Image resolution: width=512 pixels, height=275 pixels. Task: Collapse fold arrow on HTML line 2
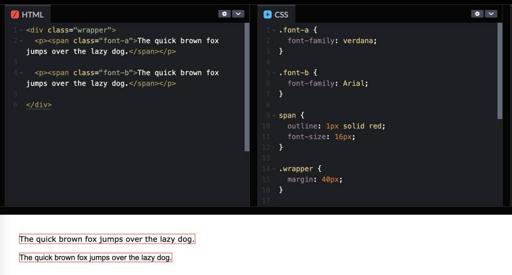[21, 41]
